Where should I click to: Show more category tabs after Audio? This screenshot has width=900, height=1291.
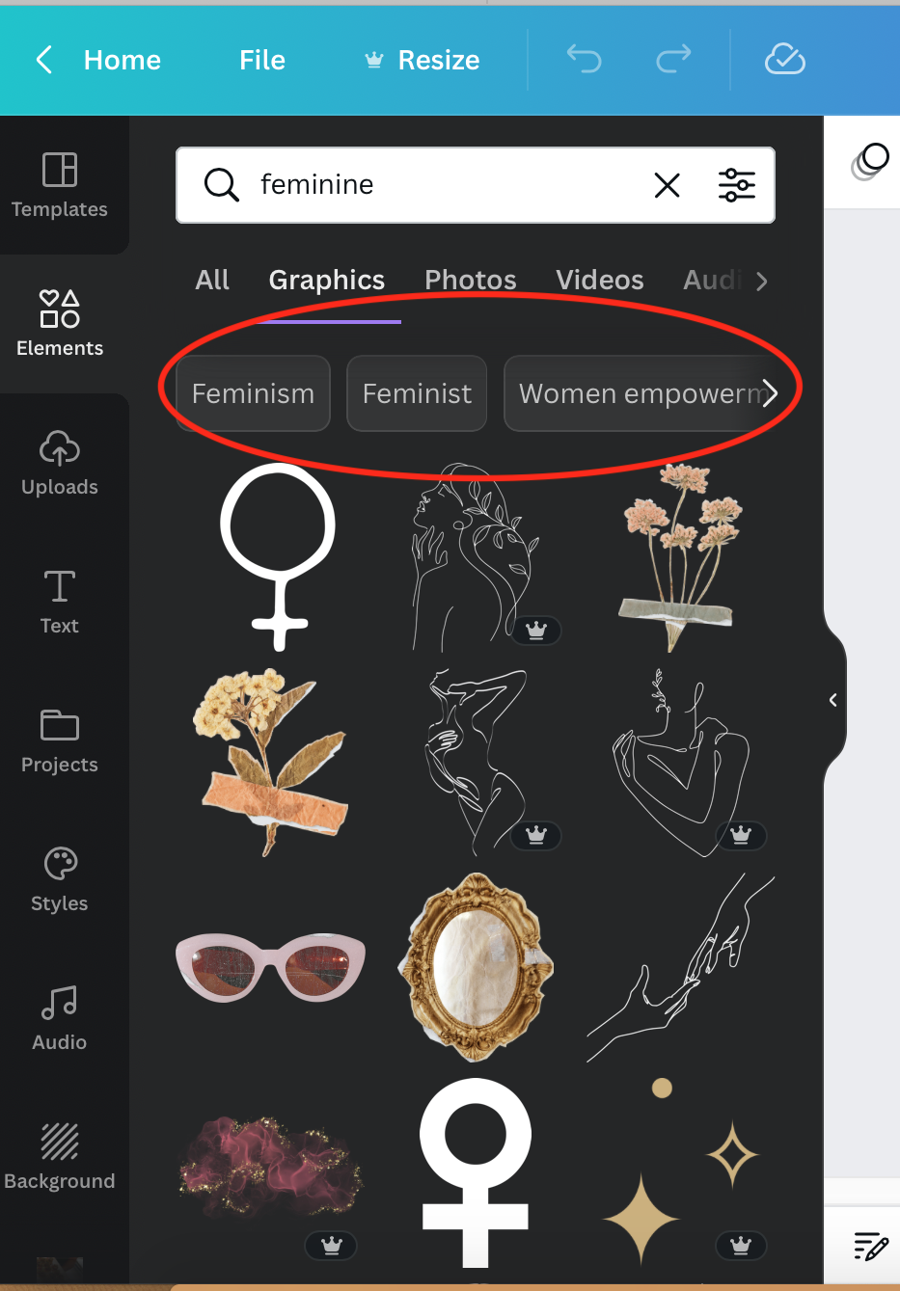(x=762, y=282)
